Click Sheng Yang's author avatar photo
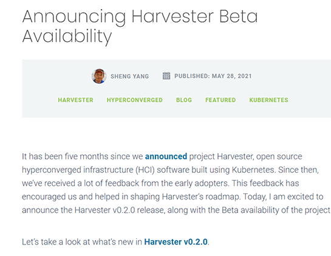The height and width of the screenshot is (256, 331). (99, 76)
